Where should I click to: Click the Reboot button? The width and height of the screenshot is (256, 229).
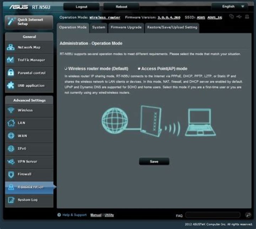coord(121,7)
